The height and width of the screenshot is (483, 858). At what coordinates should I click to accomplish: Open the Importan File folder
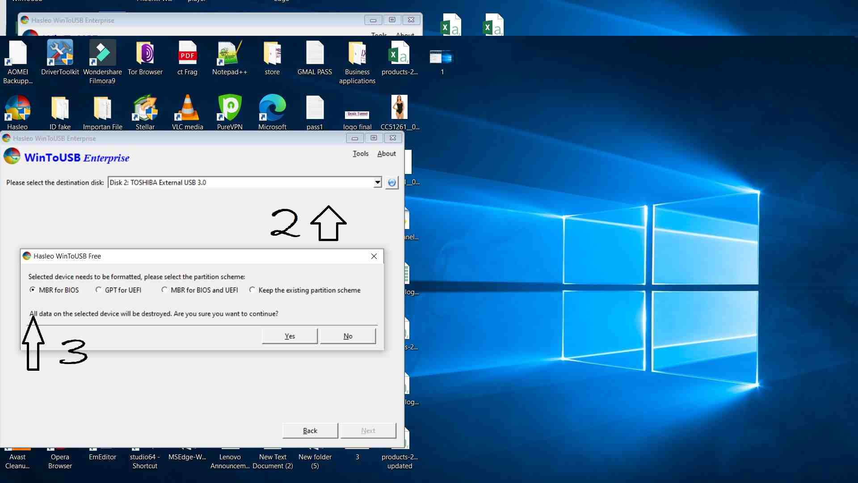click(x=102, y=112)
